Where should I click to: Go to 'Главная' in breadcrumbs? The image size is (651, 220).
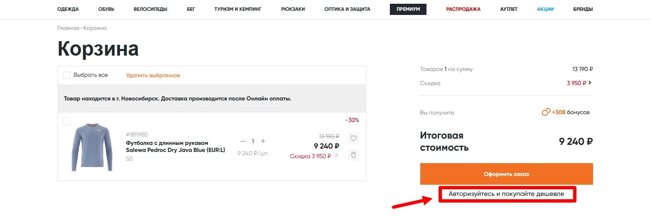coord(68,28)
